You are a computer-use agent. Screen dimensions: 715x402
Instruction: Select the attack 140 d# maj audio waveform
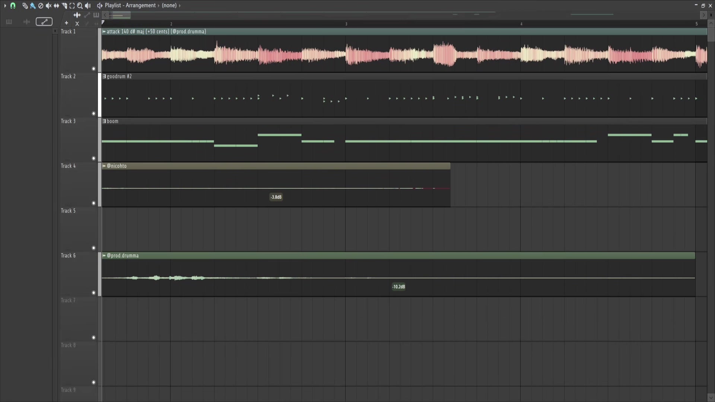click(x=404, y=54)
